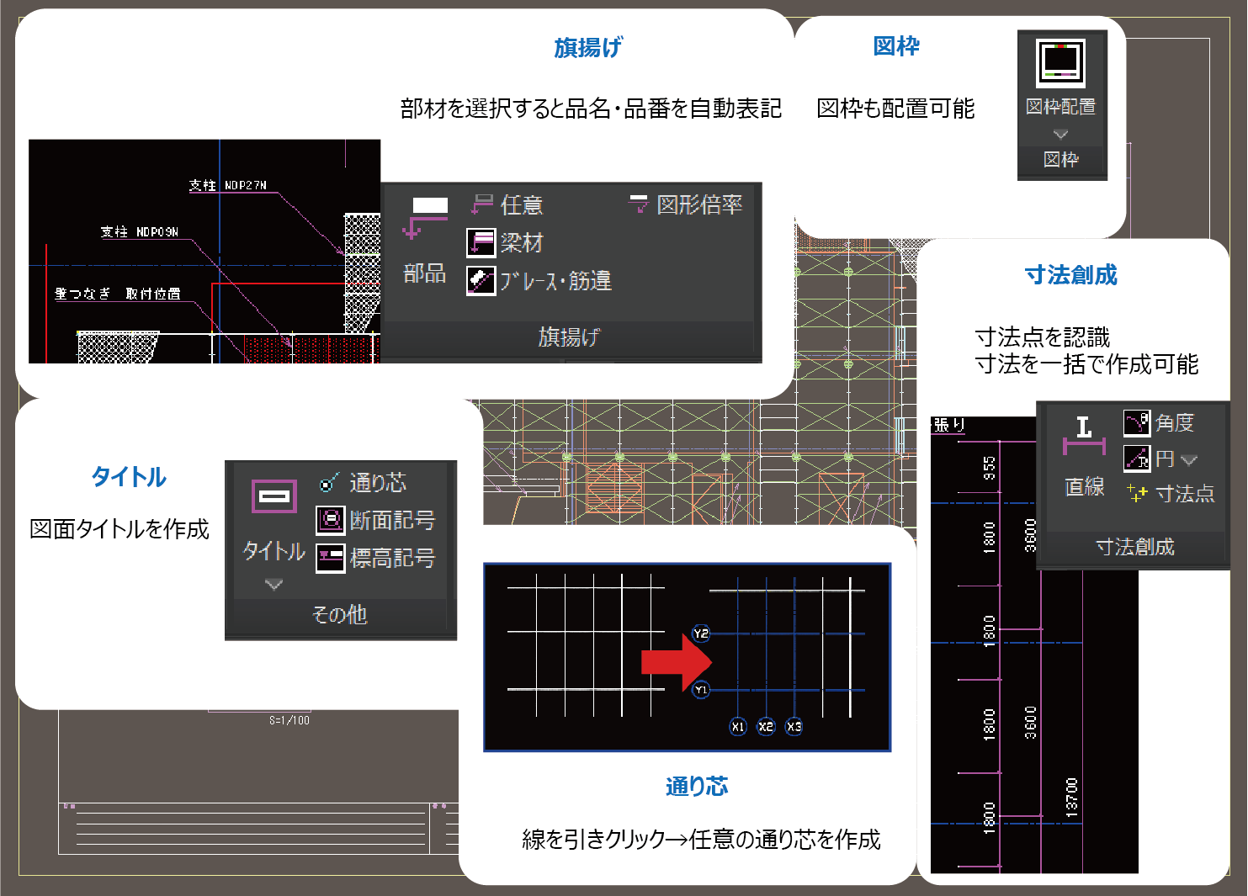Click the 寸法創成 panel group label

pyautogui.click(x=1134, y=548)
